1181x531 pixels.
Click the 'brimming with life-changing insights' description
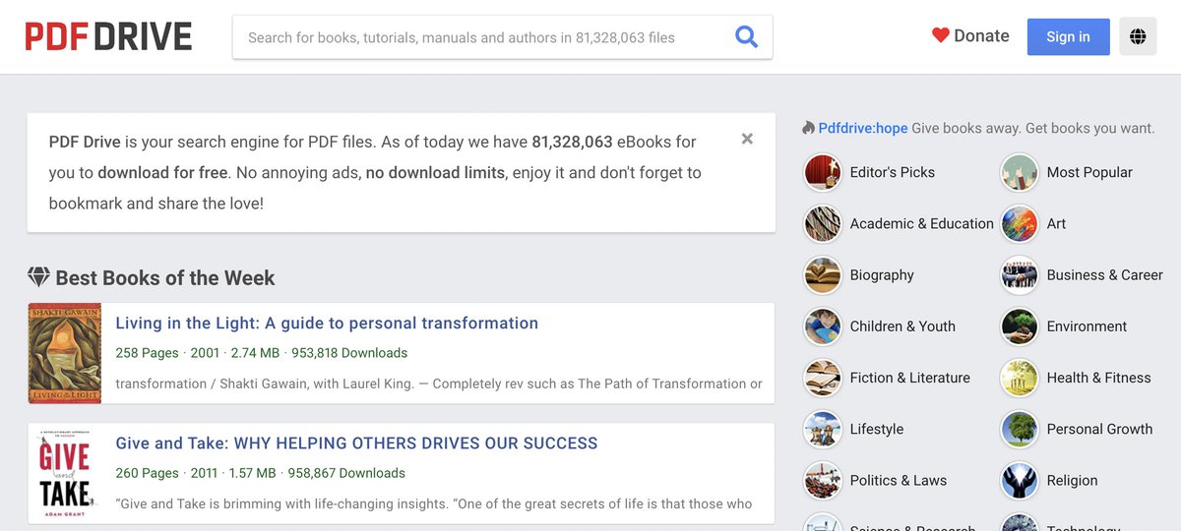click(434, 503)
